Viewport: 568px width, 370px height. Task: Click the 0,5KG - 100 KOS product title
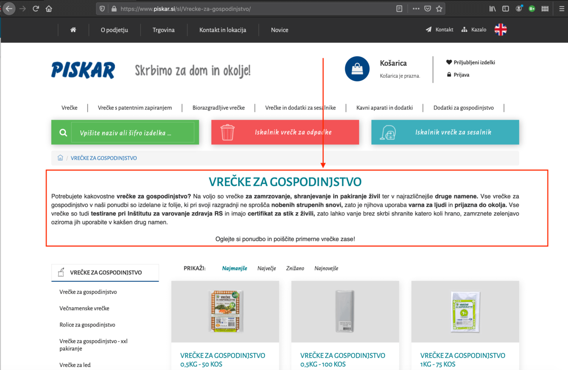point(343,360)
